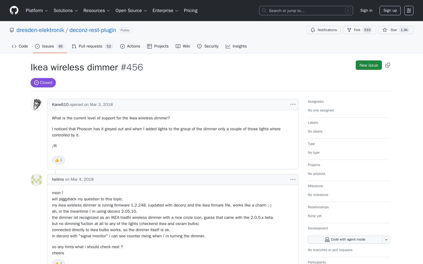Star the repository with the Star button
Viewport: 423px width, 264px height.
[x=396, y=30]
